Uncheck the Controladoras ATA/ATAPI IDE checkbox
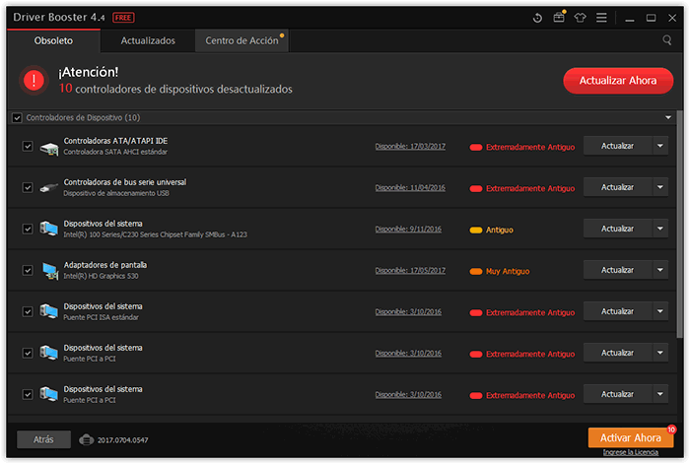The width and height of the screenshot is (690, 464). (x=27, y=147)
